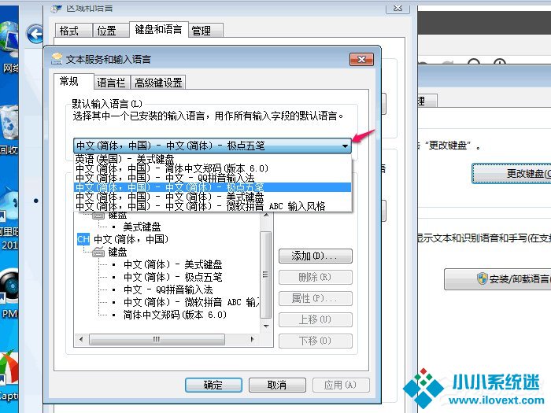Click the CH language badge icon
This screenshot has width=551, height=413.
83,239
